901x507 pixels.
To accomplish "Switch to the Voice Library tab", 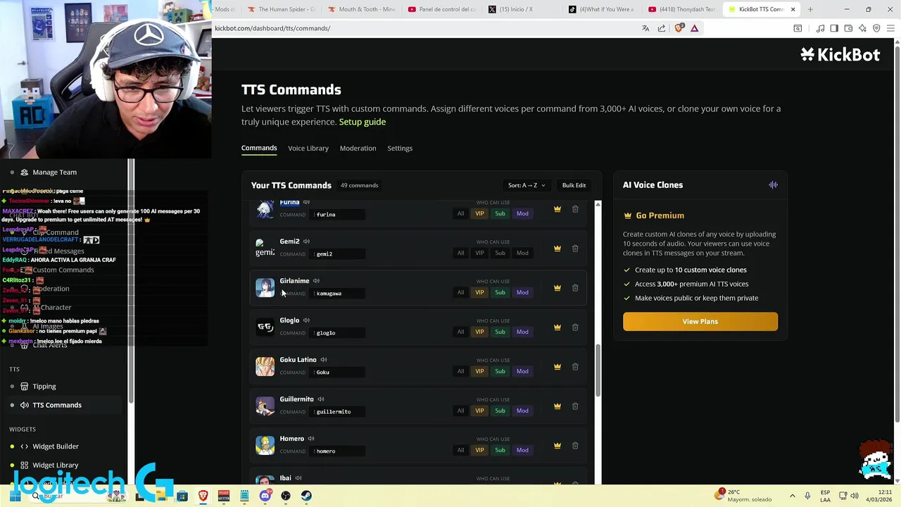I will coord(308,148).
